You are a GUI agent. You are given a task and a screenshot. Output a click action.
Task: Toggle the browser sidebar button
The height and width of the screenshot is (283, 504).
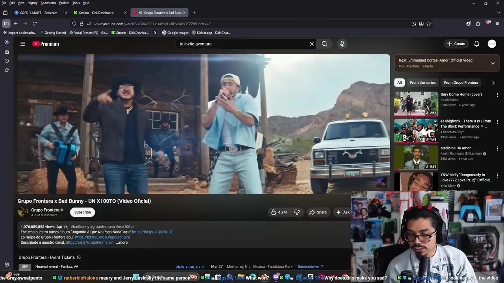pyautogui.click(x=6, y=24)
